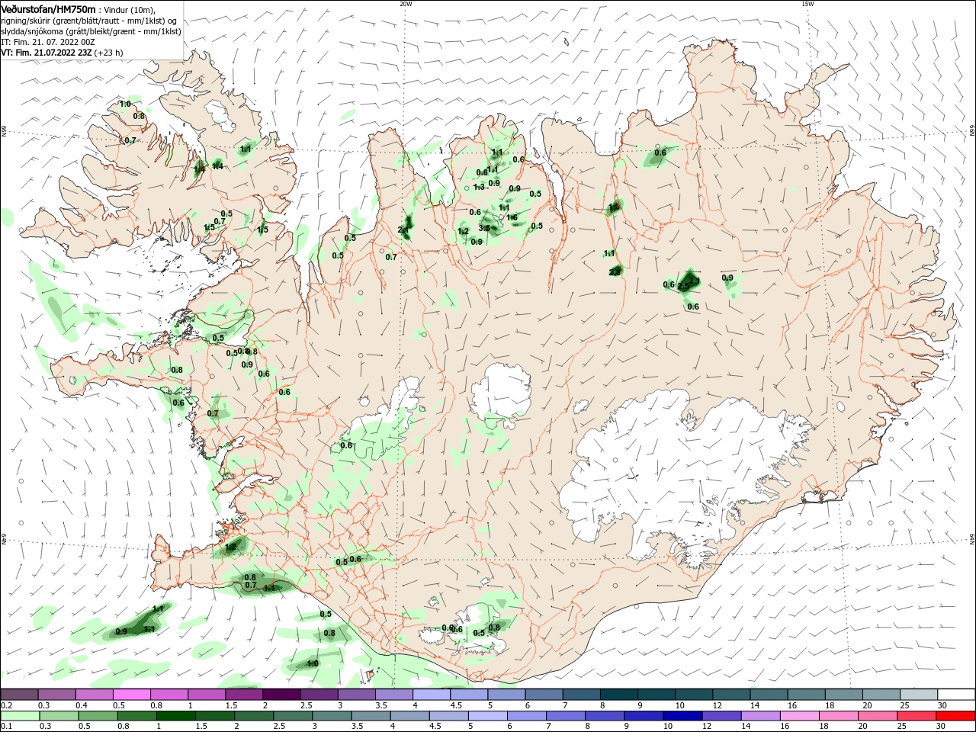Pick the darkest navy blue rain scale swatch
The width and height of the screenshot is (976, 732).
(x=681, y=716)
